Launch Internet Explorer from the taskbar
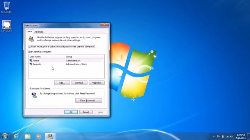This screenshot has width=250, height=140. click(x=16, y=136)
